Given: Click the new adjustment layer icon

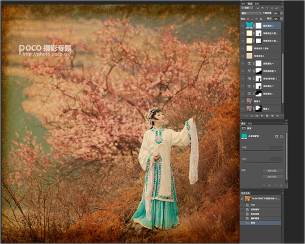Looking at the screenshot, I should click(262, 116).
